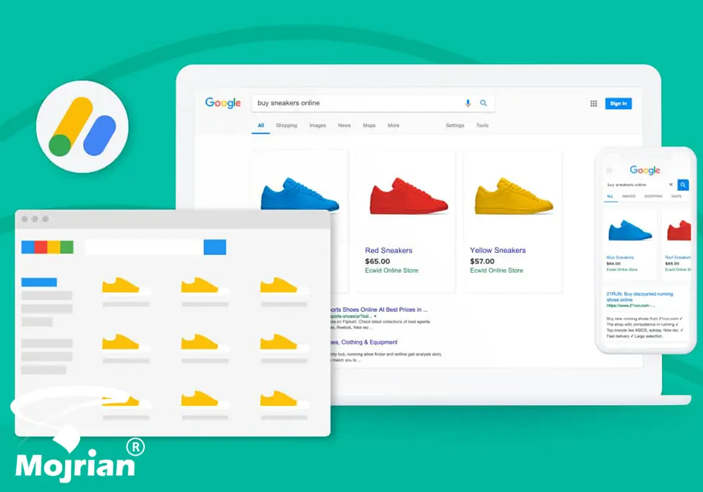Click the center yellow shoe in middle row
The height and width of the screenshot is (492, 703).
pos(200,342)
